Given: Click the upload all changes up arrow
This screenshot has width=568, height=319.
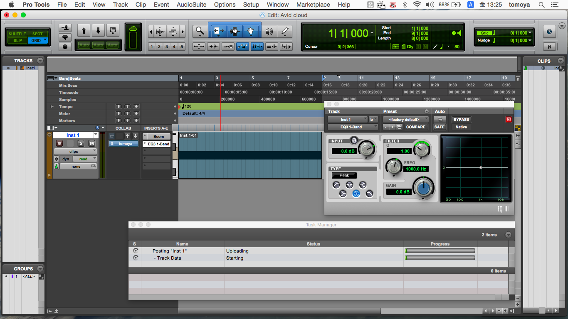Looking at the screenshot, I should (84, 30).
